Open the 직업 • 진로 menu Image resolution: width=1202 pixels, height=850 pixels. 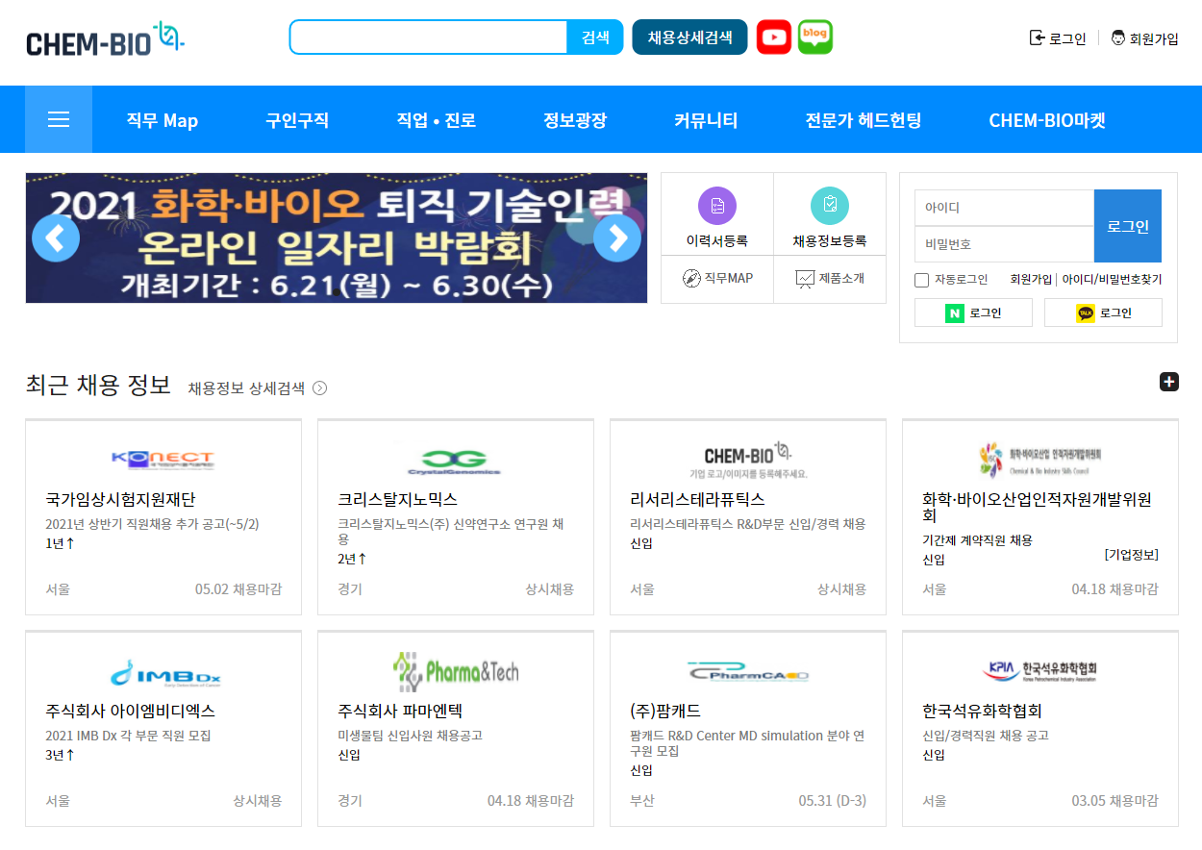436,120
